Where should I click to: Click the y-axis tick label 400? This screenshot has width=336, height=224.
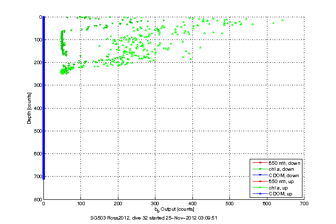coord(38,108)
